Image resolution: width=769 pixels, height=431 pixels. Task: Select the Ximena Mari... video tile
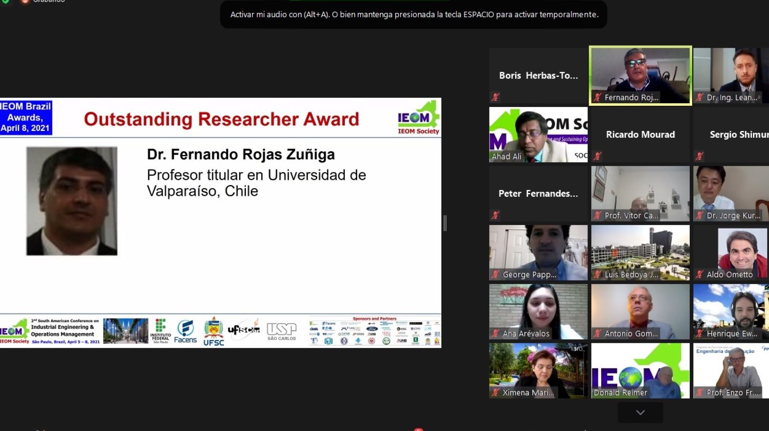[538, 371]
